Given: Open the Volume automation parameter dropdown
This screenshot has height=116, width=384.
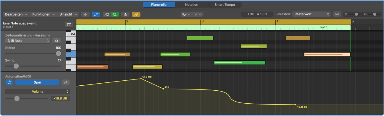Looking at the screenshot, I should [38, 92].
